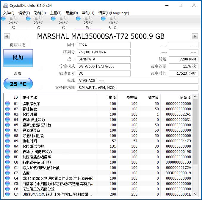
Task: Click the 25 °C temperature button
Action: 18,84
